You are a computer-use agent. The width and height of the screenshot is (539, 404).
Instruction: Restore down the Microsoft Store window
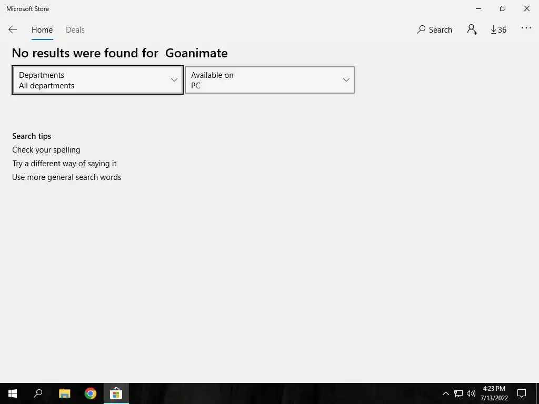(x=503, y=8)
